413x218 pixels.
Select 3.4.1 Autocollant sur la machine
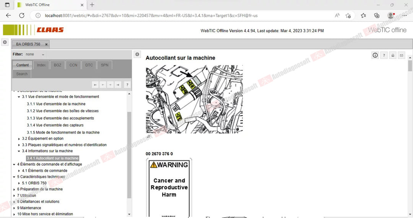[53, 158]
